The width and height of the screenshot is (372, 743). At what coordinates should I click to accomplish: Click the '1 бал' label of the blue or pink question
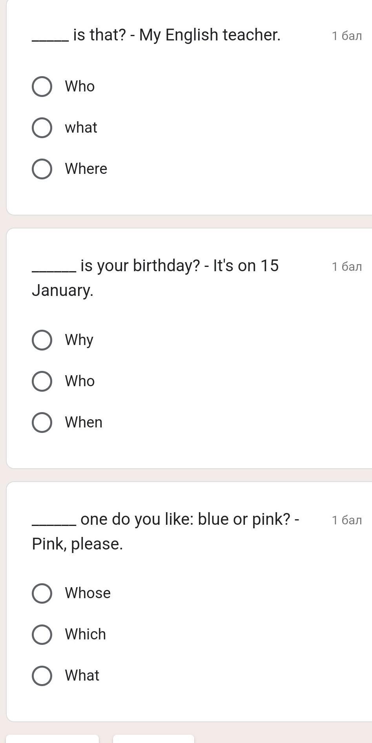pyautogui.click(x=346, y=520)
